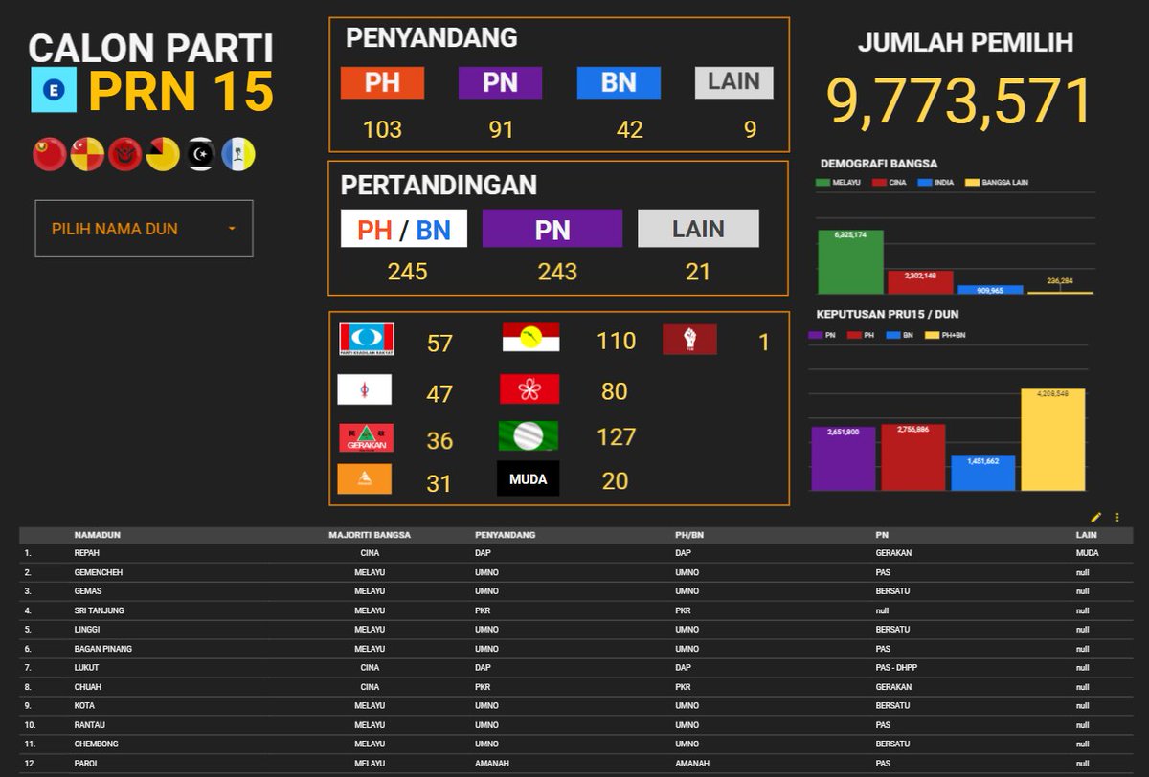Click the CHEMBONG row name
Image resolution: width=1149 pixels, height=777 pixels.
tap(96, 744)
